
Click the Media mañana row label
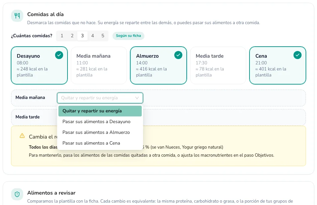click(x=30, y=98)
